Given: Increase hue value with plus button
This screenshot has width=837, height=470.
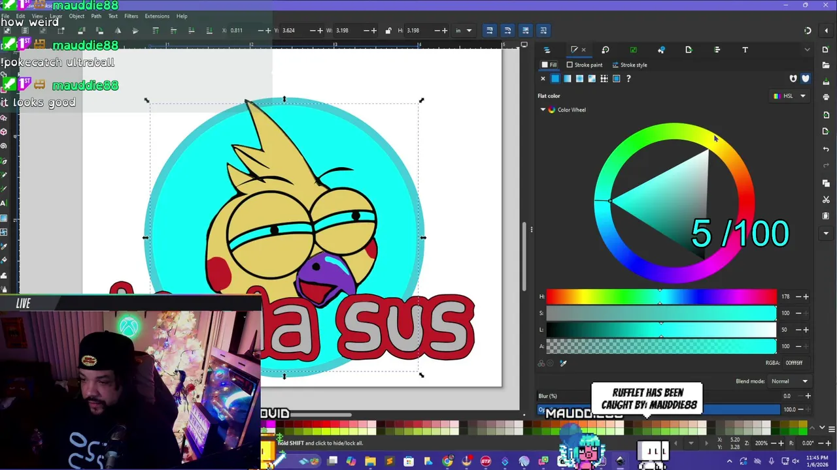Looking at the screenshot, I should tap(806, 296).
